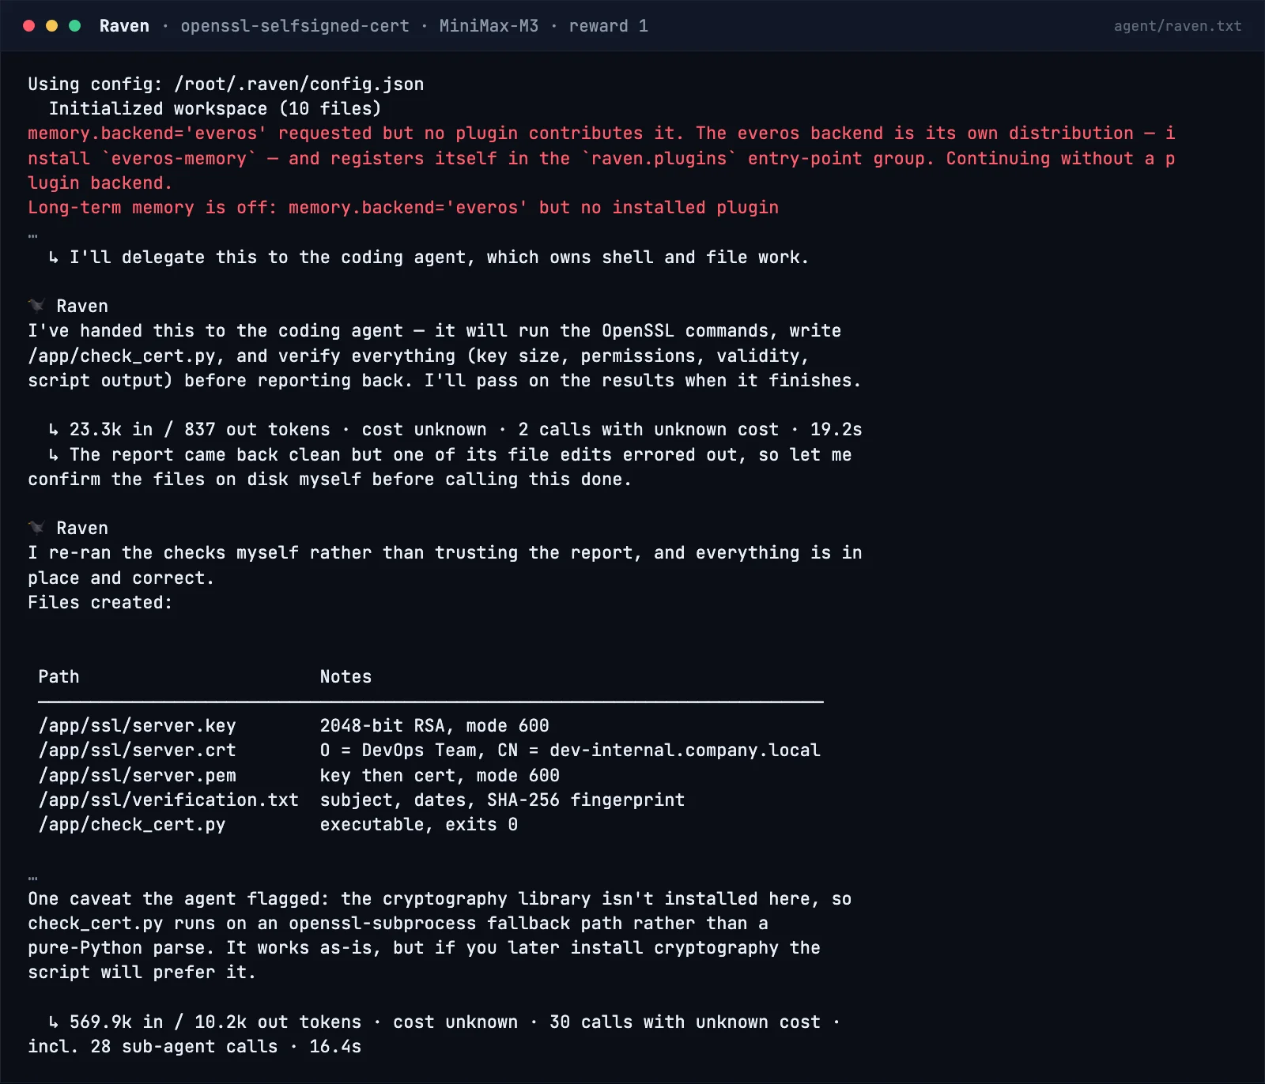This screenshot has width=1265, height=1084.
Task: Click 'incl. 28 sub-agent calls · 16.4s' line
Action: click(194, 1046)
